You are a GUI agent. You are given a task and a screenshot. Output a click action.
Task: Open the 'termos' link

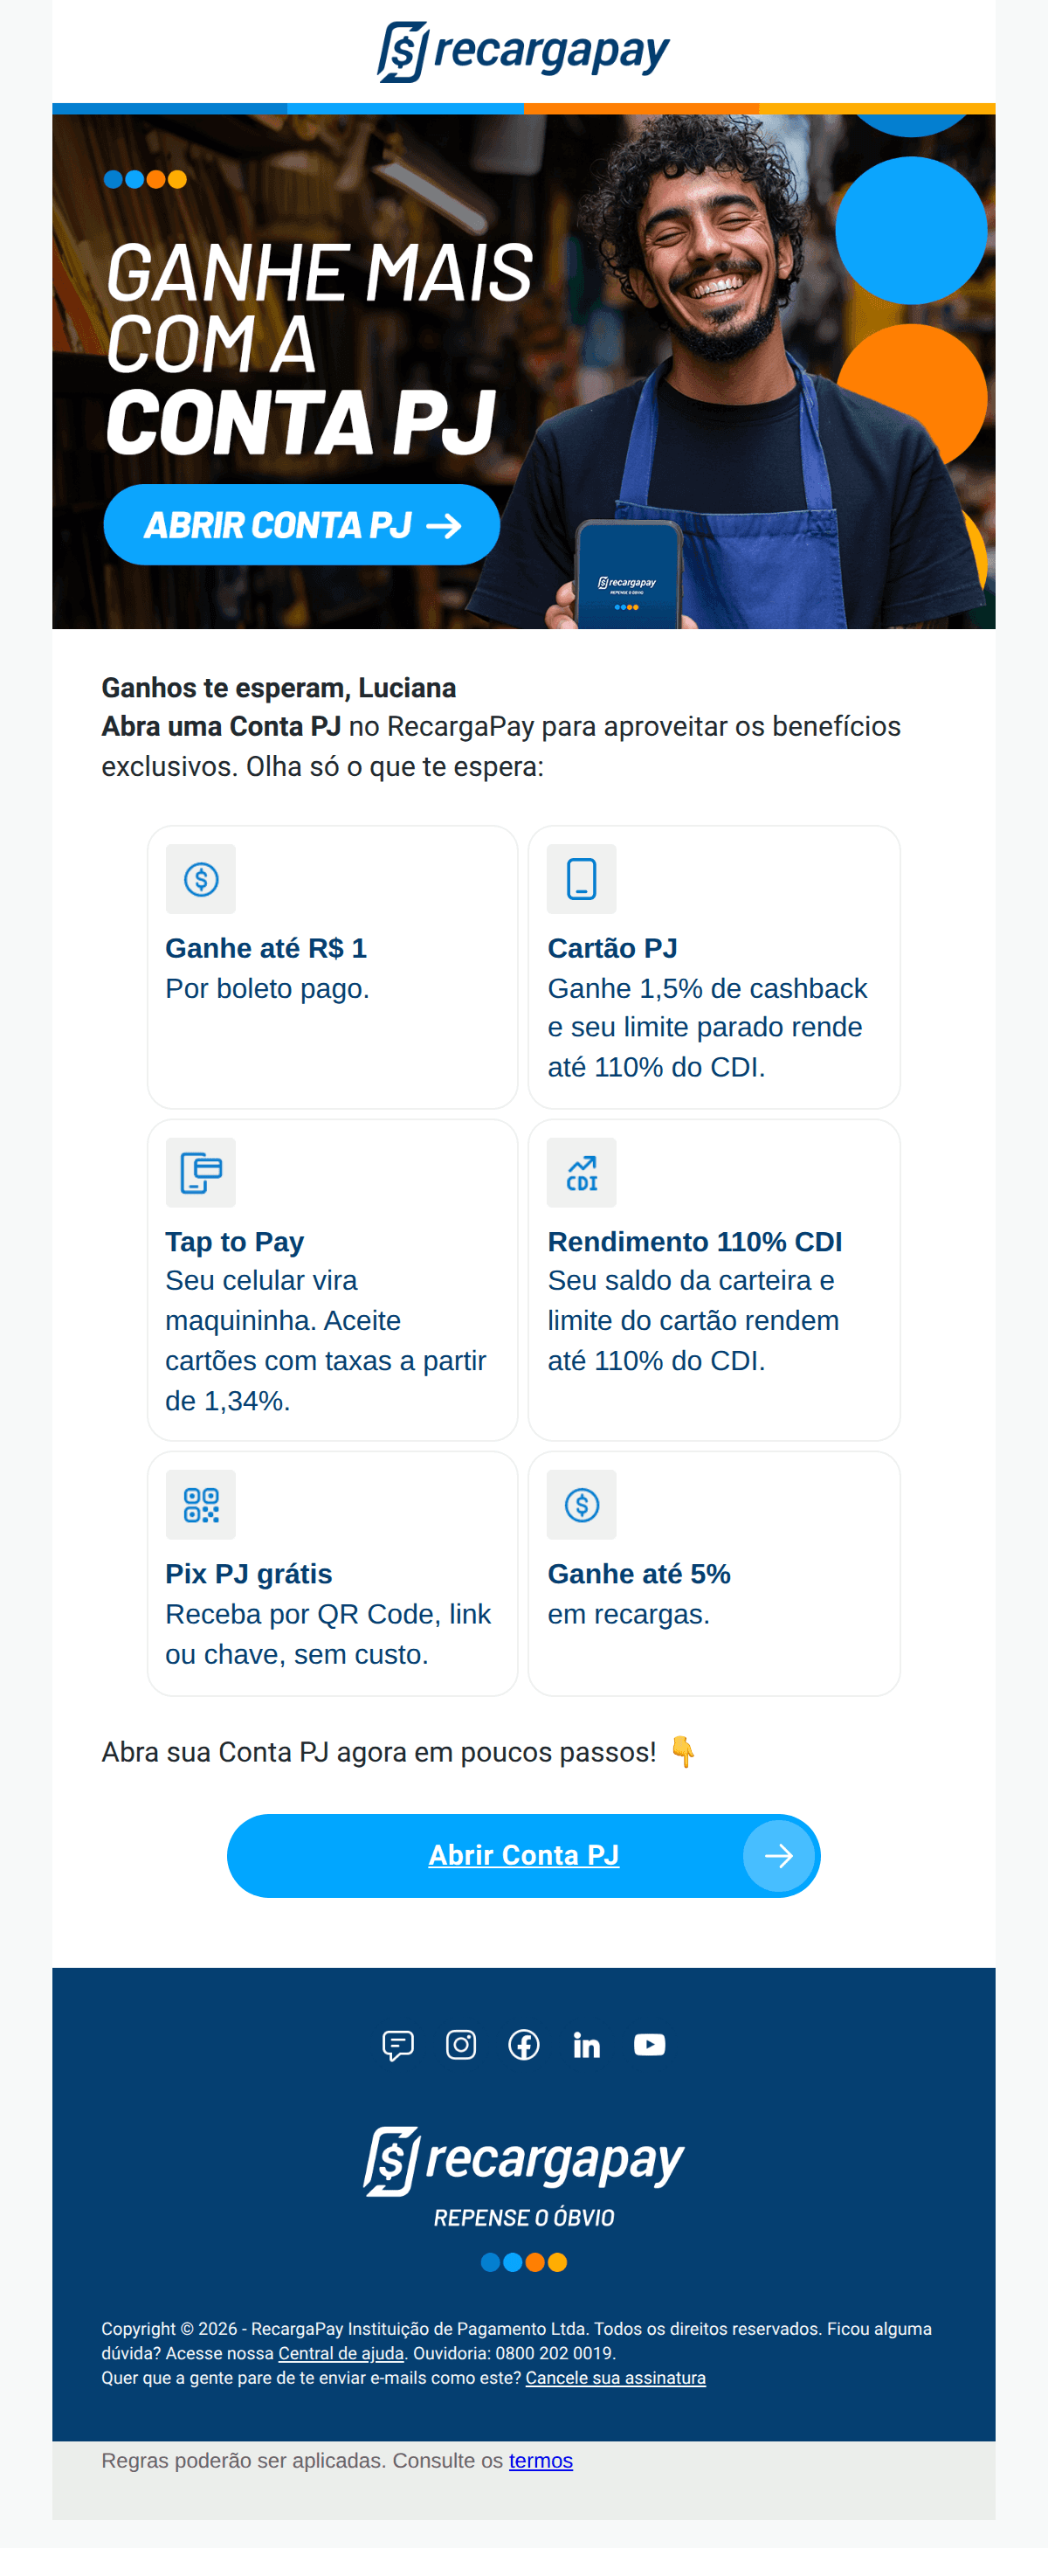tap(541, 2461)
